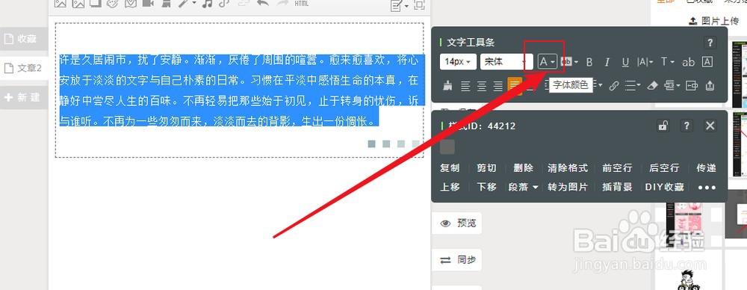Click the gray color swatch in style panel
The height and width of the screenshot is (290, 747).
click(447, 147)
